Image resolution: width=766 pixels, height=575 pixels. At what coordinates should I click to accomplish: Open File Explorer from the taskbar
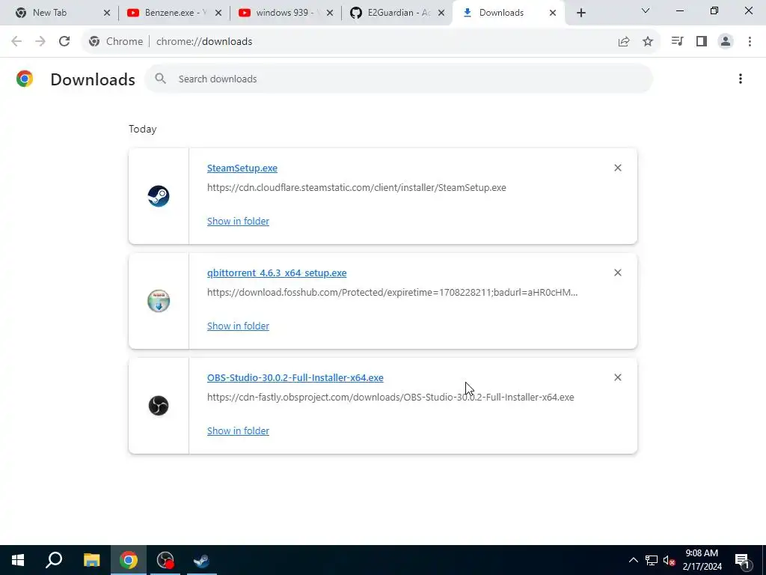coord(91,560)
